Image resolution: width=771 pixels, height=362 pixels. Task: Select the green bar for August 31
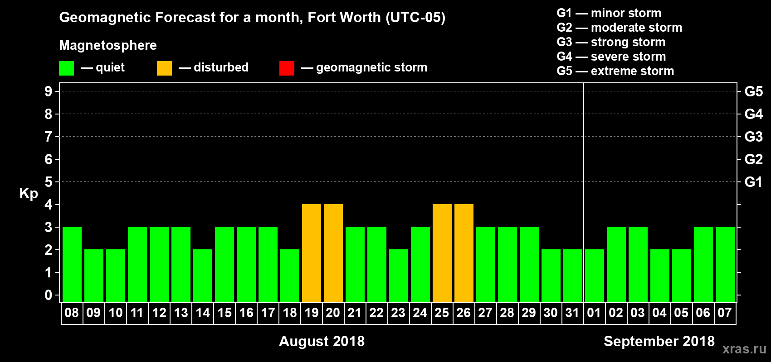click(x=573, y=276)
